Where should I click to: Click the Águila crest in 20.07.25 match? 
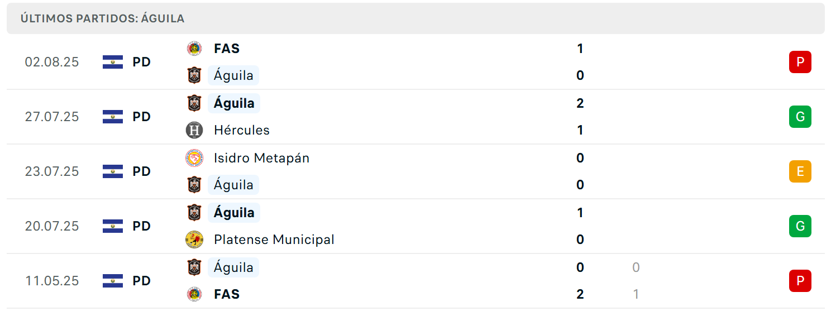(x=194, y=213)
